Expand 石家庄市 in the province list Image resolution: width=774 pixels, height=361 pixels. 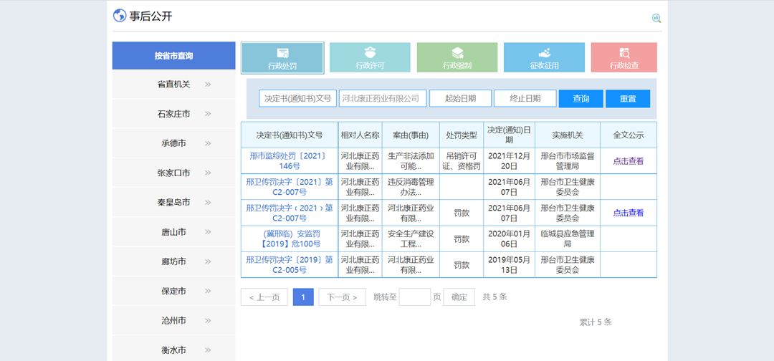173,114
